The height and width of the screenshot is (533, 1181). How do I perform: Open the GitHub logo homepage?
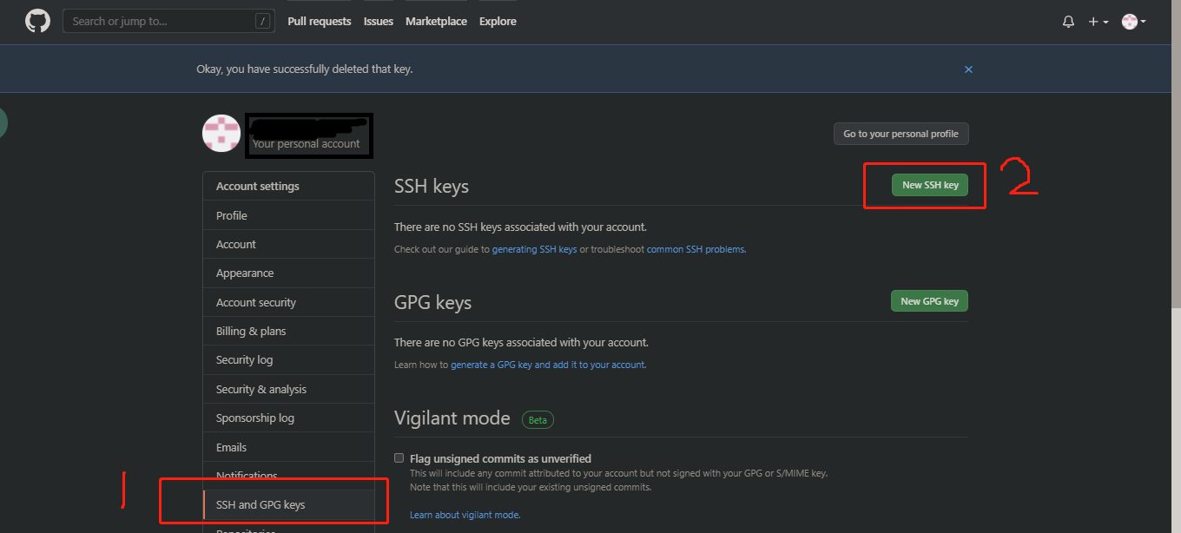click(x=37, y=21)
